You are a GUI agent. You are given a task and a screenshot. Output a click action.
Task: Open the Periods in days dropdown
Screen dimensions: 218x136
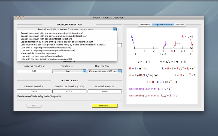coord(69,71)
